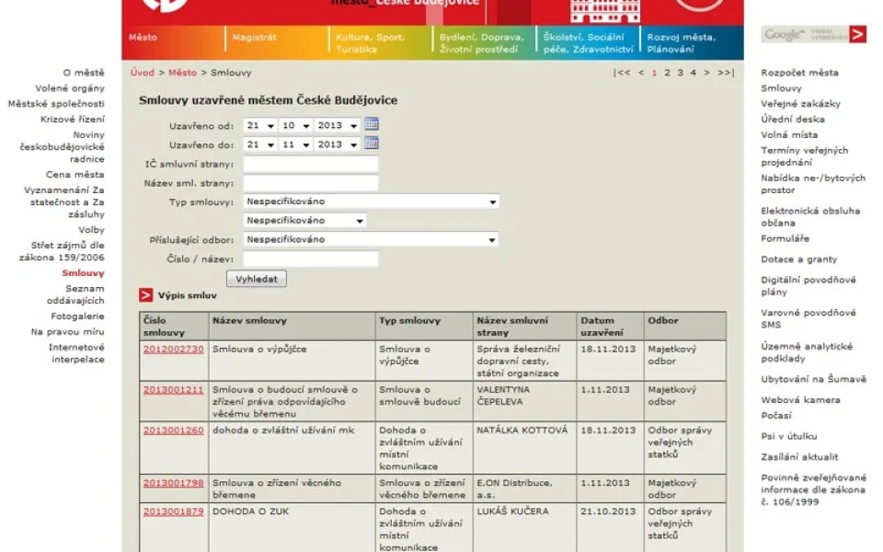Open Uzavřeno od day dropdown showing 21

260,126
